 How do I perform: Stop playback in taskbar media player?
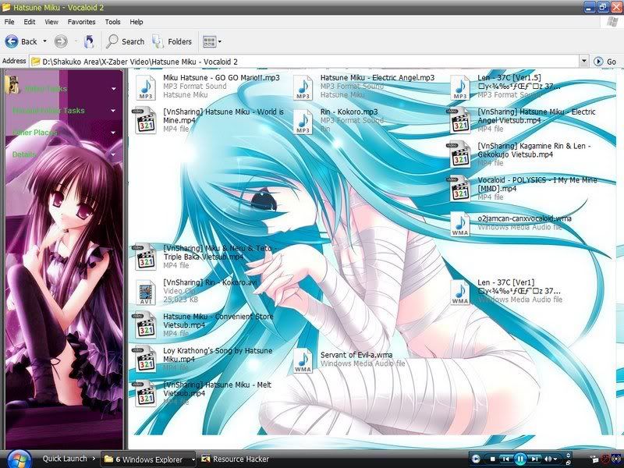click(493, 459)
